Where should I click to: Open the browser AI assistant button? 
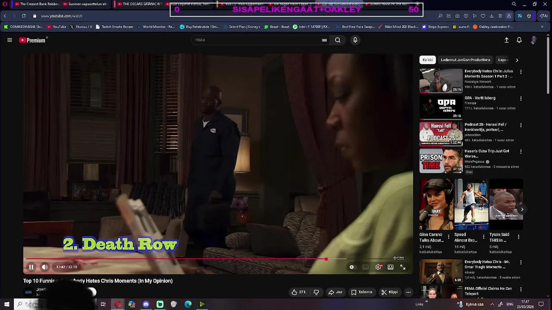(x=544, y=16)
